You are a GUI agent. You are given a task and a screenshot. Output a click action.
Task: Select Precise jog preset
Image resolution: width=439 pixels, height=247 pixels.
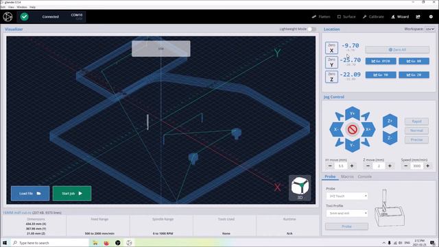click(416, 140)
